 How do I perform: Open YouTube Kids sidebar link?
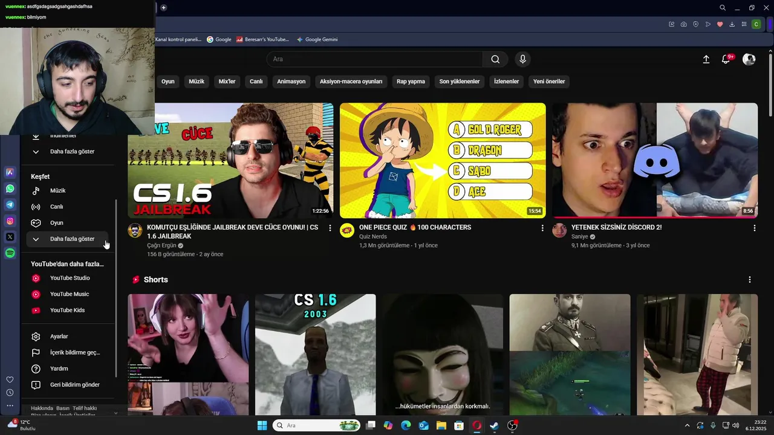[68, 311]
